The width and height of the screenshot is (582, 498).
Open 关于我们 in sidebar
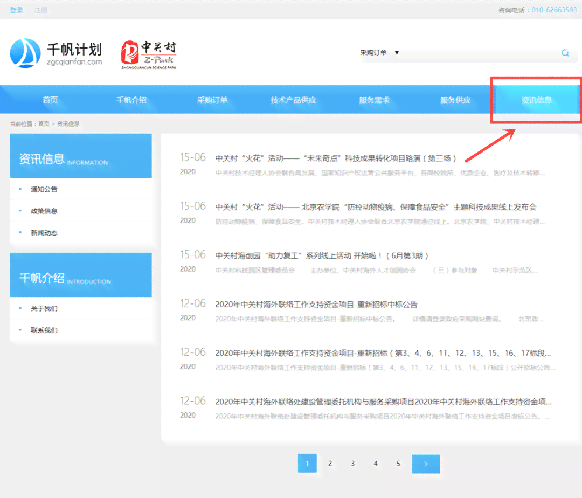(x=44, y=308)
